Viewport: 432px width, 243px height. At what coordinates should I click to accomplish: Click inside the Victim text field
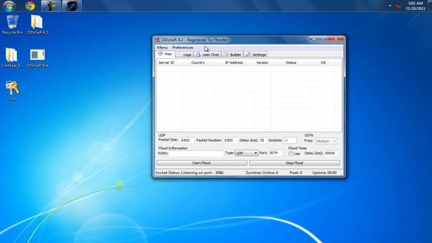pos(196,153)
